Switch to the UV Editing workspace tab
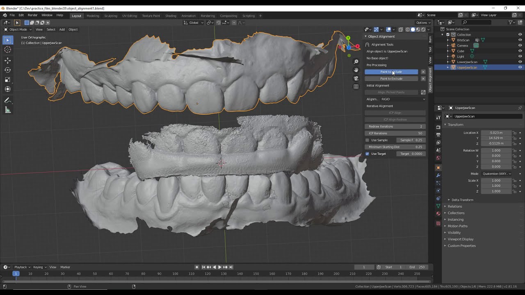This screenshot has width=525, height=295. point(130,16)
